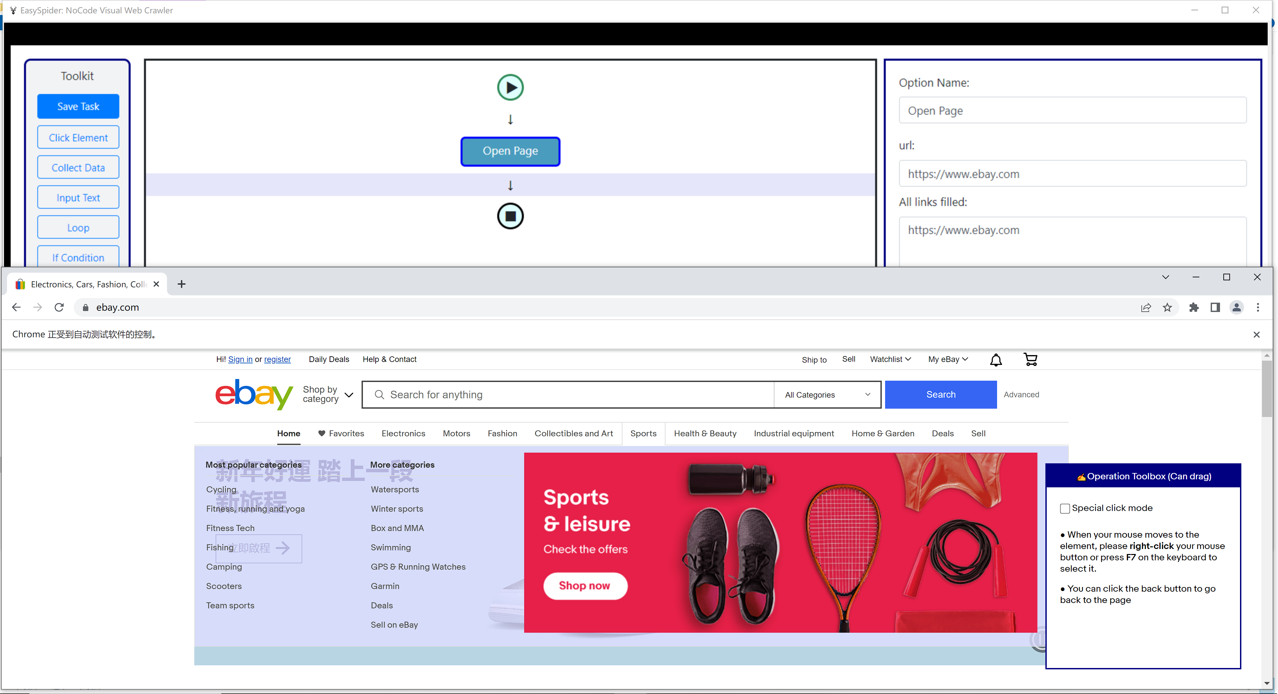
Task: Click the Click Element toolkit button
Action: (78, 138)
